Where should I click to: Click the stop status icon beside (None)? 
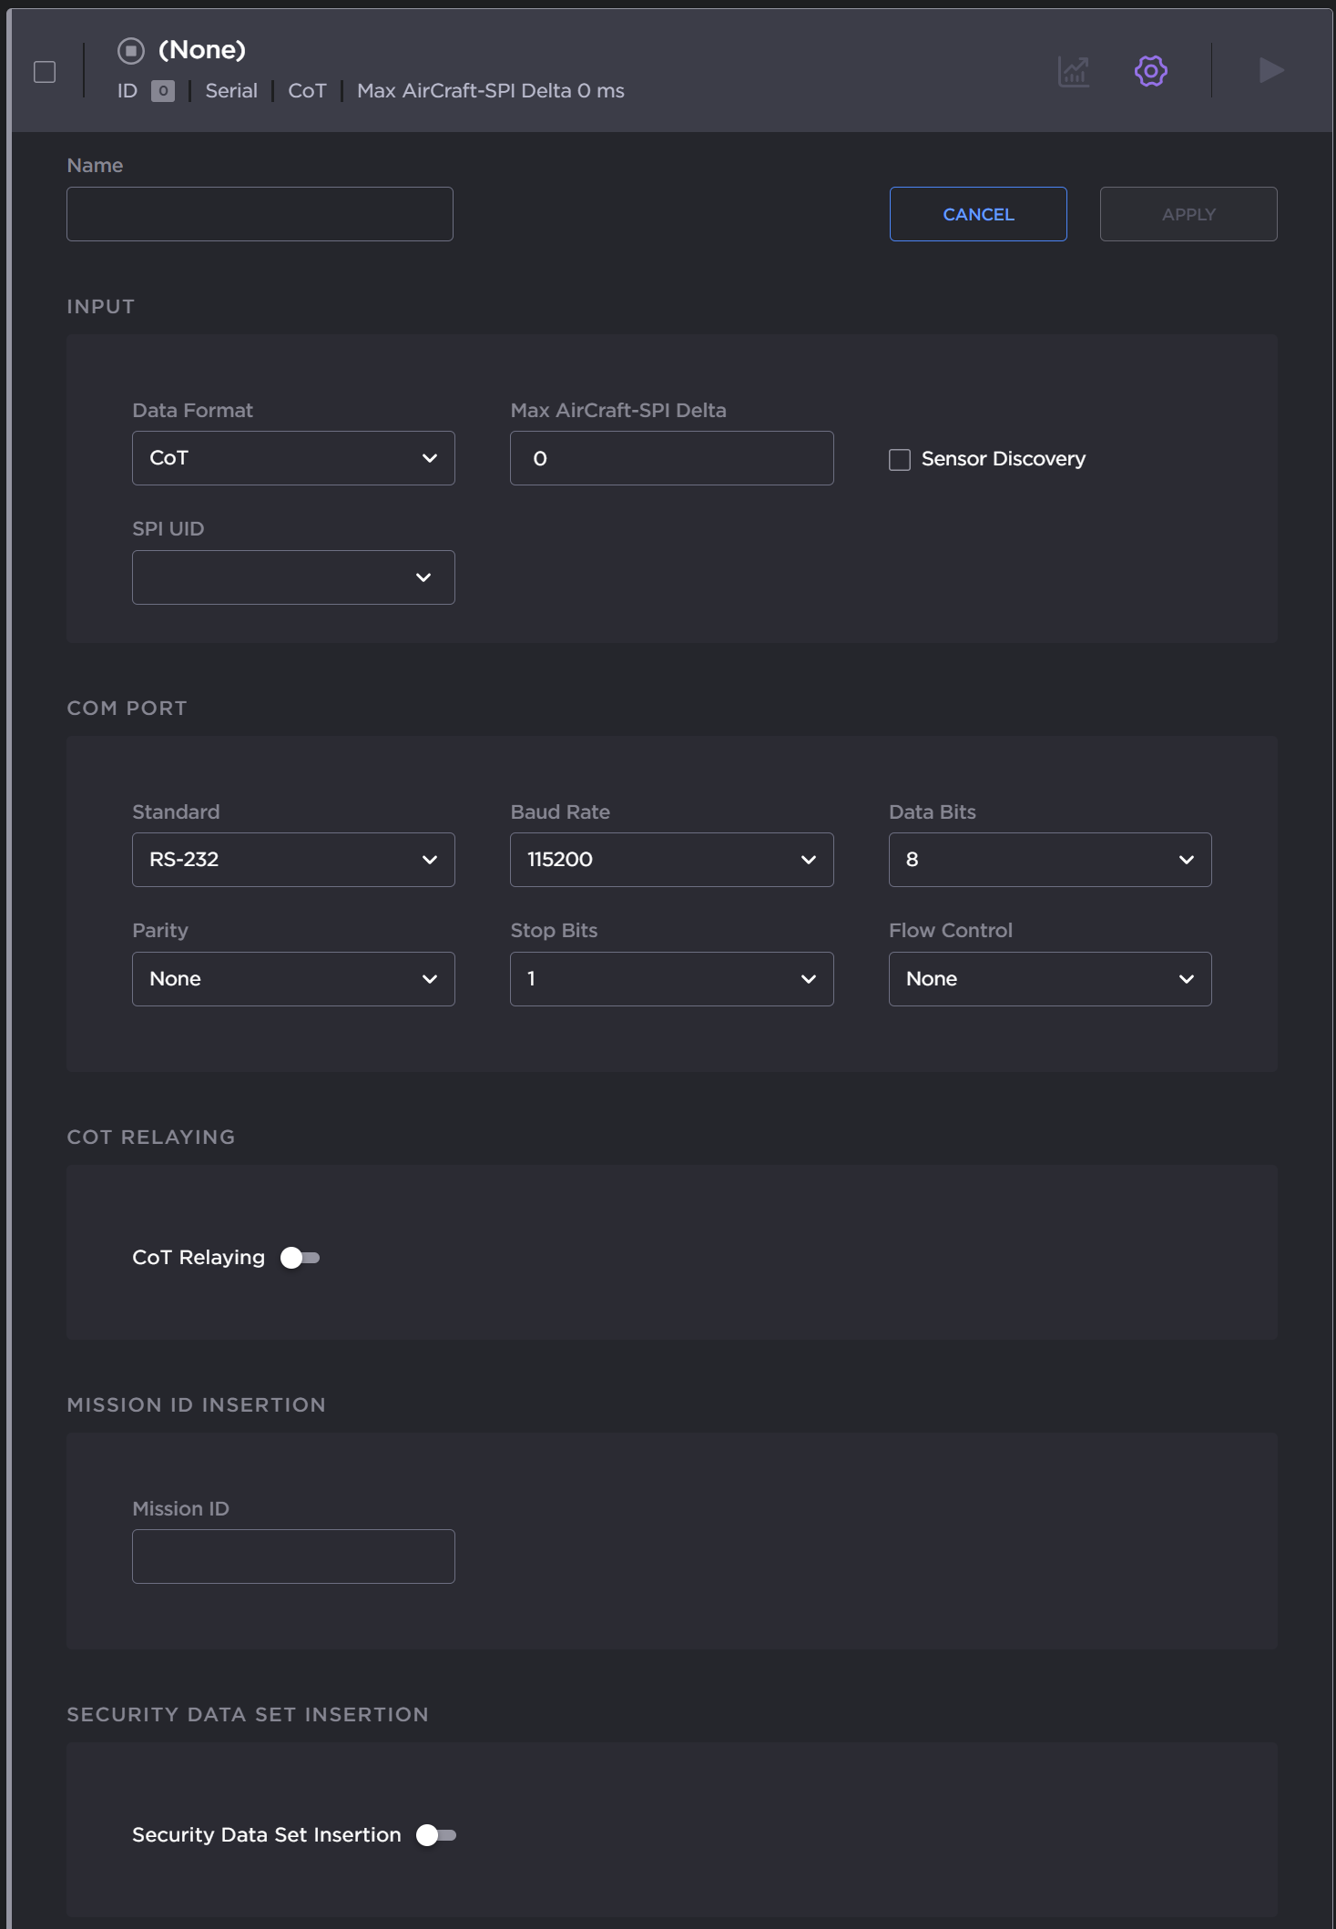131,51
